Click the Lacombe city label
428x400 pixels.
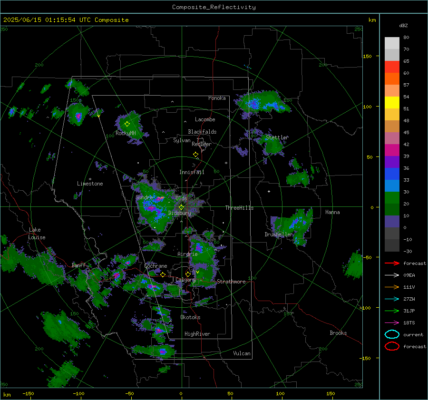point(205,119)
